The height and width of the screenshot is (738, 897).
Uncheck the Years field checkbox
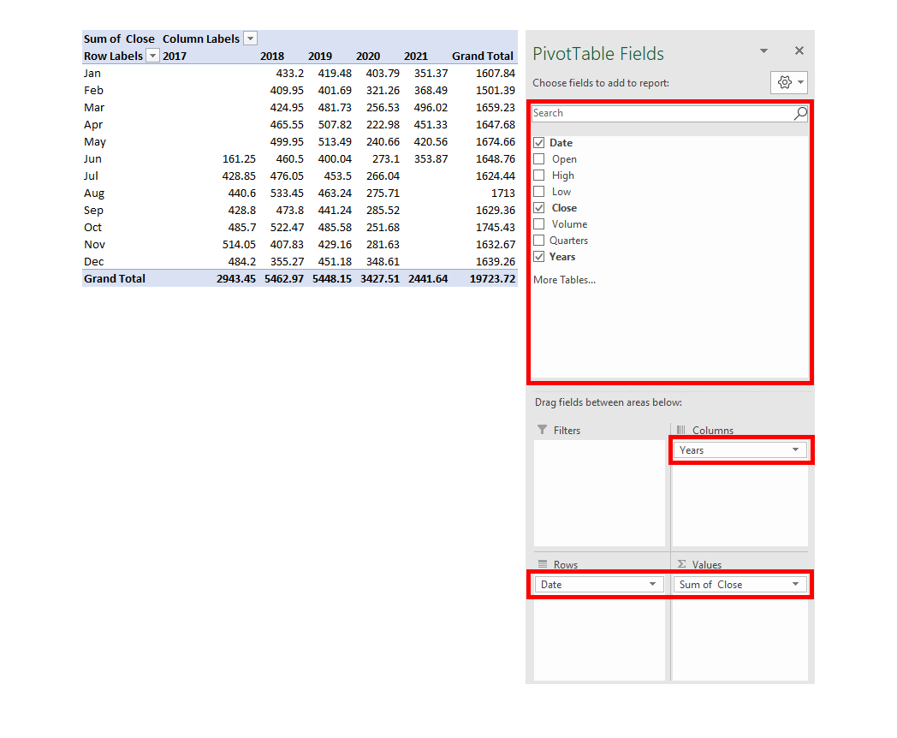coord(539,256)
